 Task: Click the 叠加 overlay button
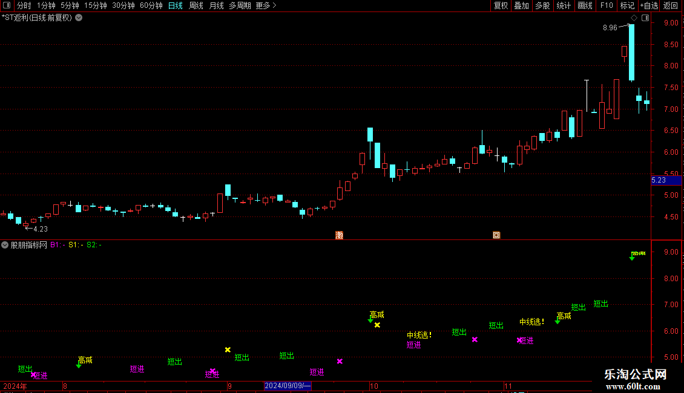click(x=521, y=5)
